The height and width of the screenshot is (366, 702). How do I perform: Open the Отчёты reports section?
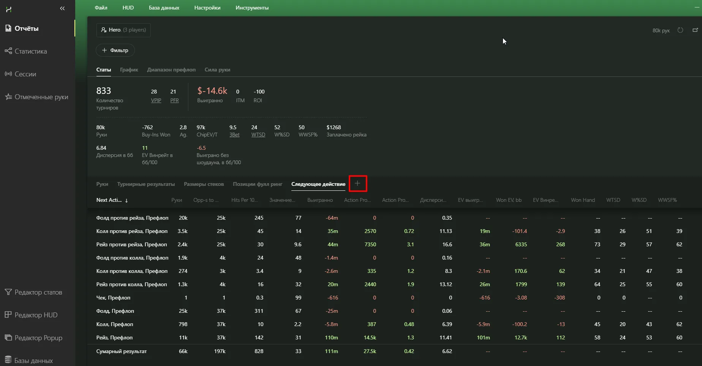(26, 29)
